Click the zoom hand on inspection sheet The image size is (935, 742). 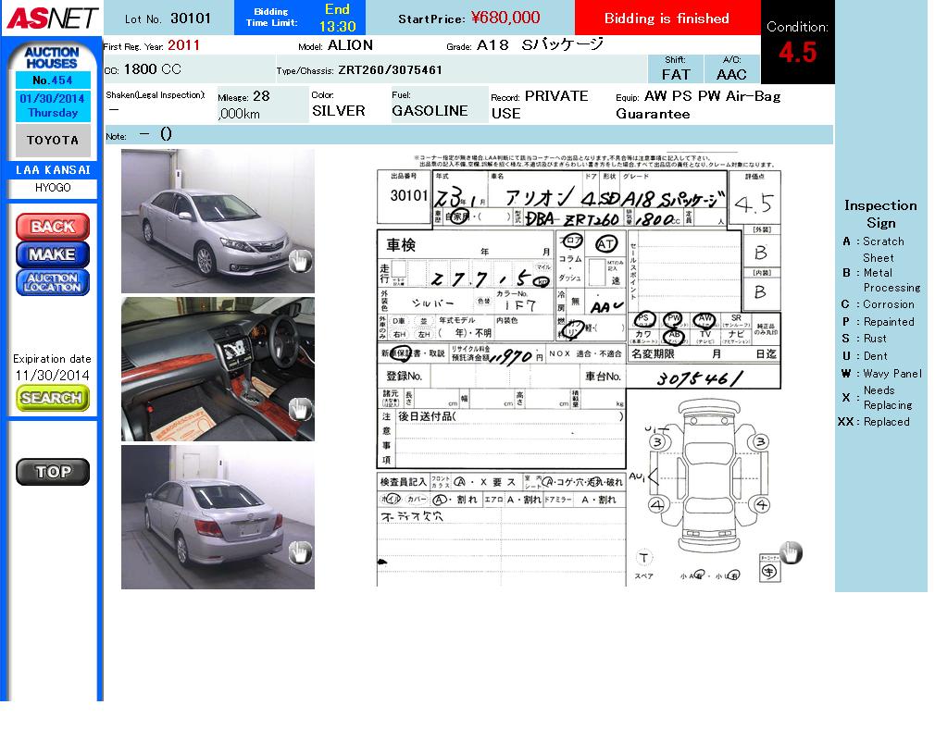pyautogui.click(x=790, y=553)
